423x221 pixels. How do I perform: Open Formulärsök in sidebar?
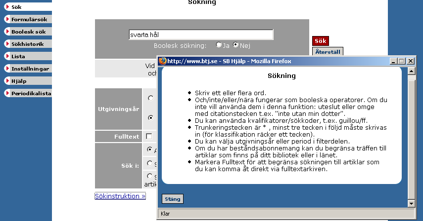coord(28,19)
